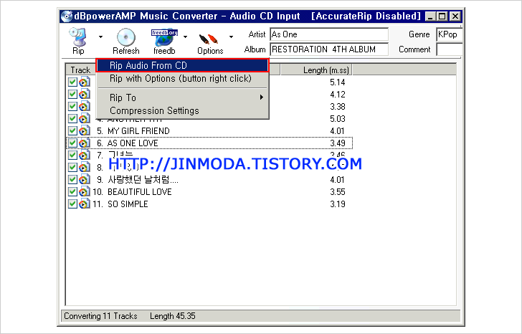Screen dimensions: 522x334
Task: Select Rip Audio From CD
Action: click(182, 65)
